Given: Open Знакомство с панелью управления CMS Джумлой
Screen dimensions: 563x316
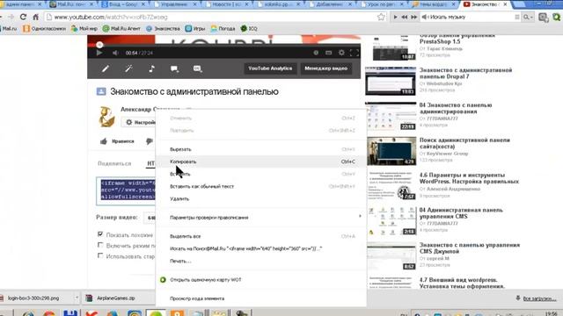Looking at the screenshot, I should pos(470,248).
